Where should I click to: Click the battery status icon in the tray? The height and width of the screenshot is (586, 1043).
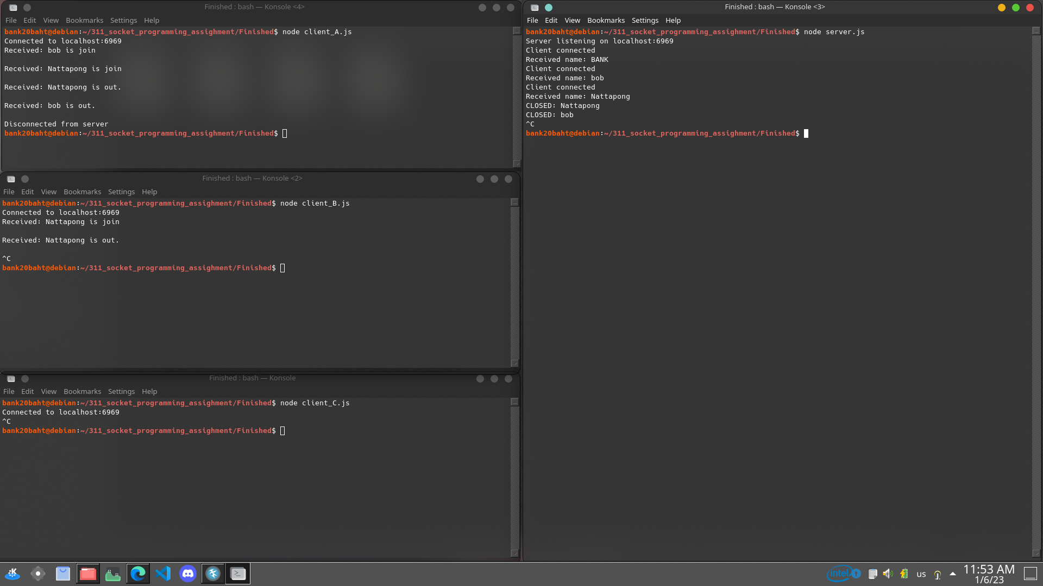[904, 574]
